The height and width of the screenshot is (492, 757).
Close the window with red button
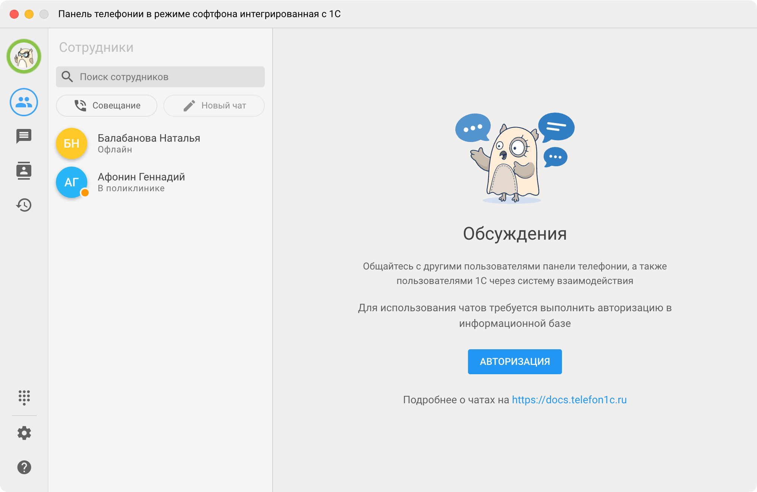click(14, 14)
